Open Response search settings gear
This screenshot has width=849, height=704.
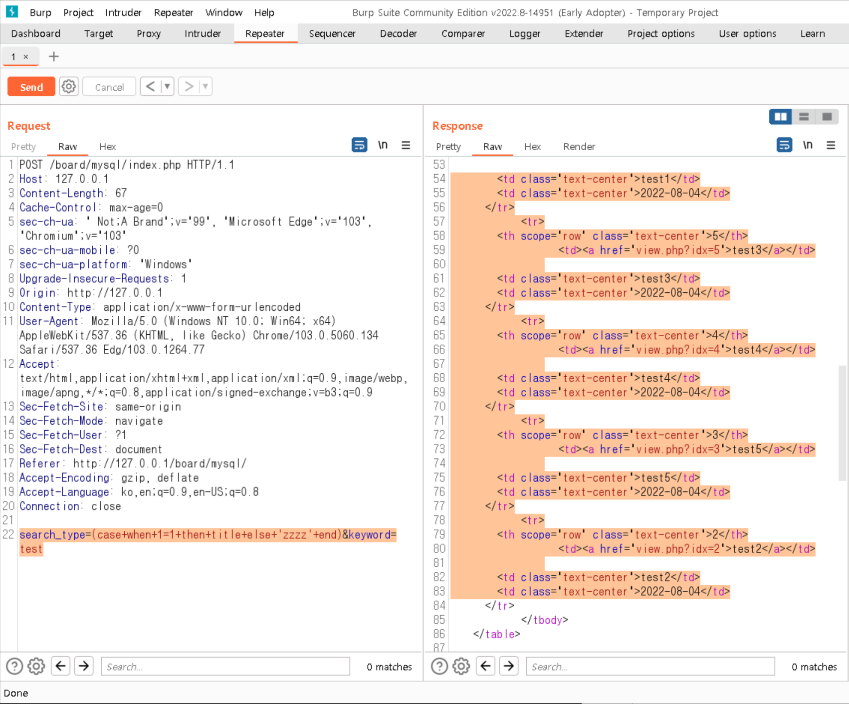(461, 666)
